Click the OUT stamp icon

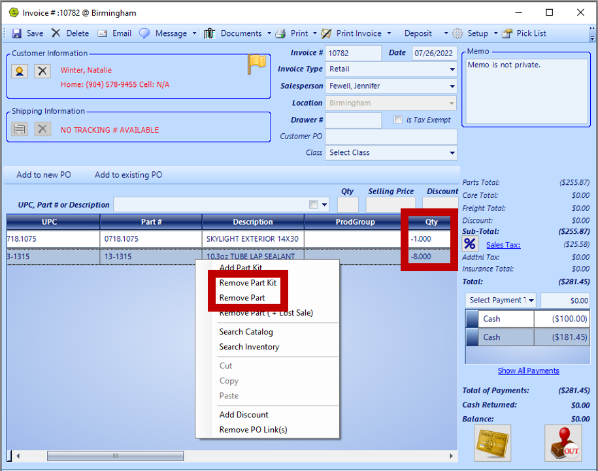(x=563, y=443)
